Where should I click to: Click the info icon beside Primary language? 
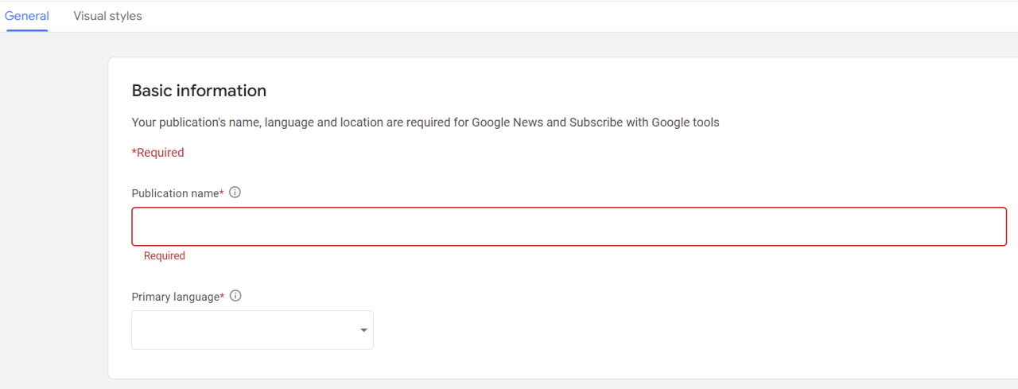click(235, 296)
